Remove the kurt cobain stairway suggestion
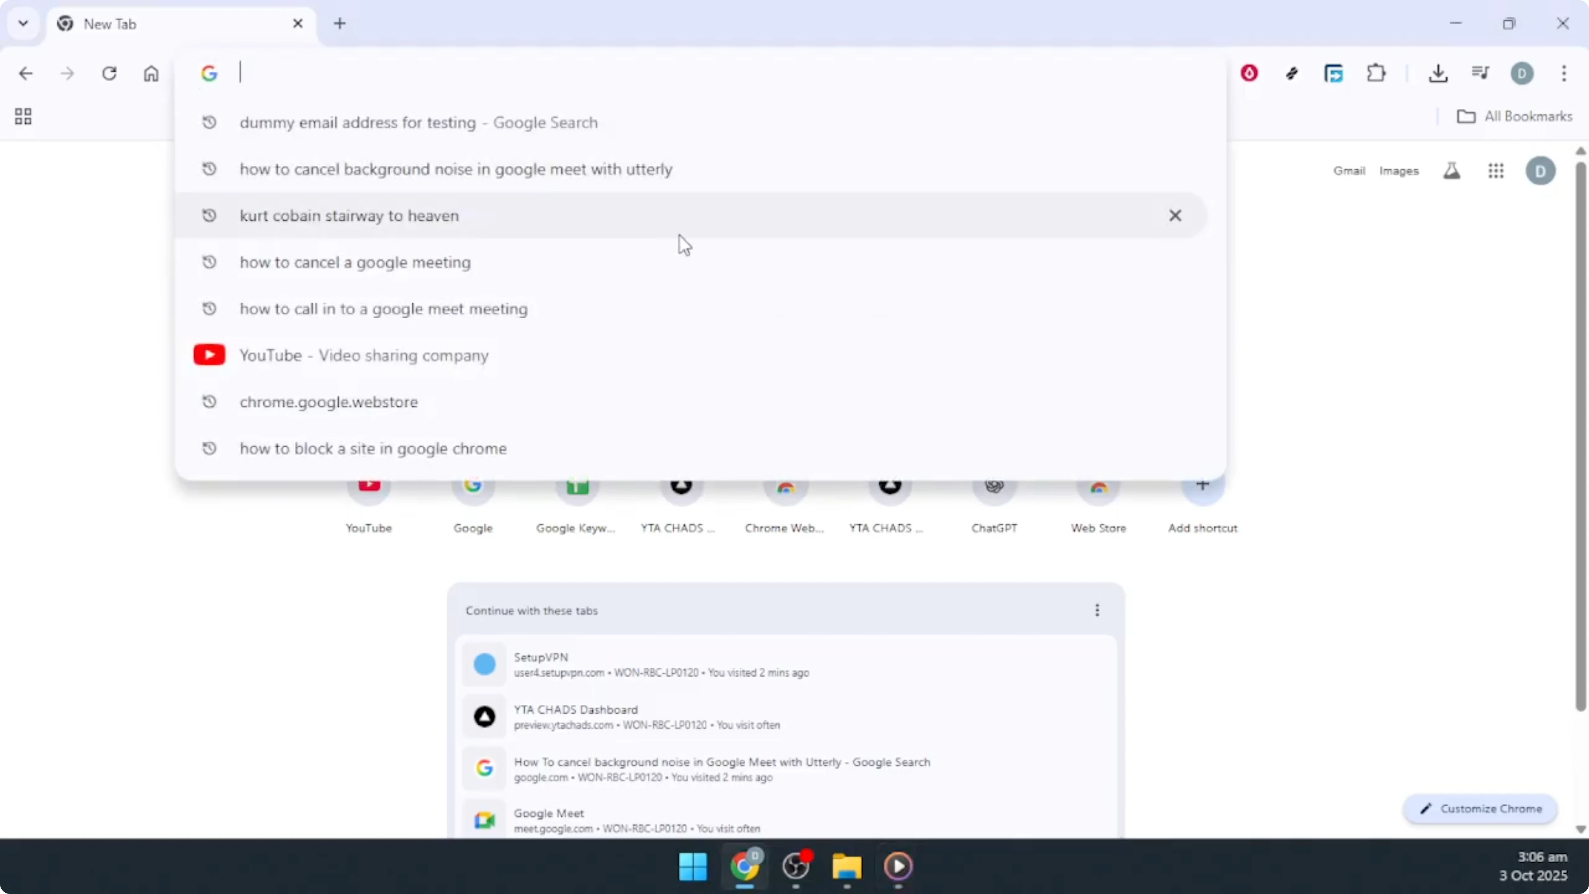1589x894 pixels. (x=1175, y=216)
